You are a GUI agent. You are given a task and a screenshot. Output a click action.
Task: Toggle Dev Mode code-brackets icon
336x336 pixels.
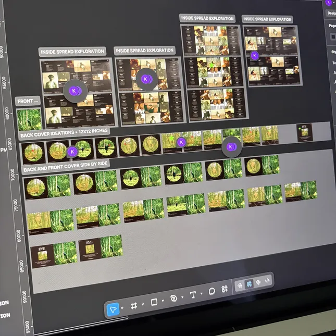pyautogui.click(x=267, y=280)
